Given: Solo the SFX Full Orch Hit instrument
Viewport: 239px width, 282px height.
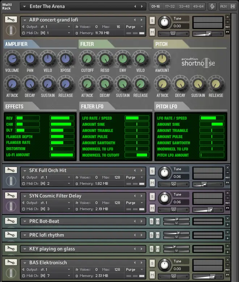Looking at the screenshot, I should (152, 171).
